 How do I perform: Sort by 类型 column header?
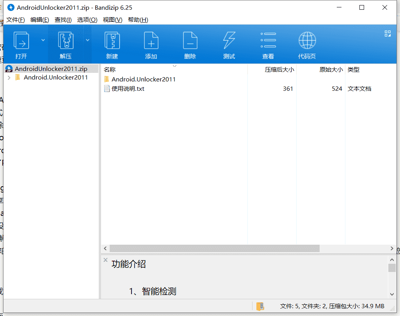353,69
